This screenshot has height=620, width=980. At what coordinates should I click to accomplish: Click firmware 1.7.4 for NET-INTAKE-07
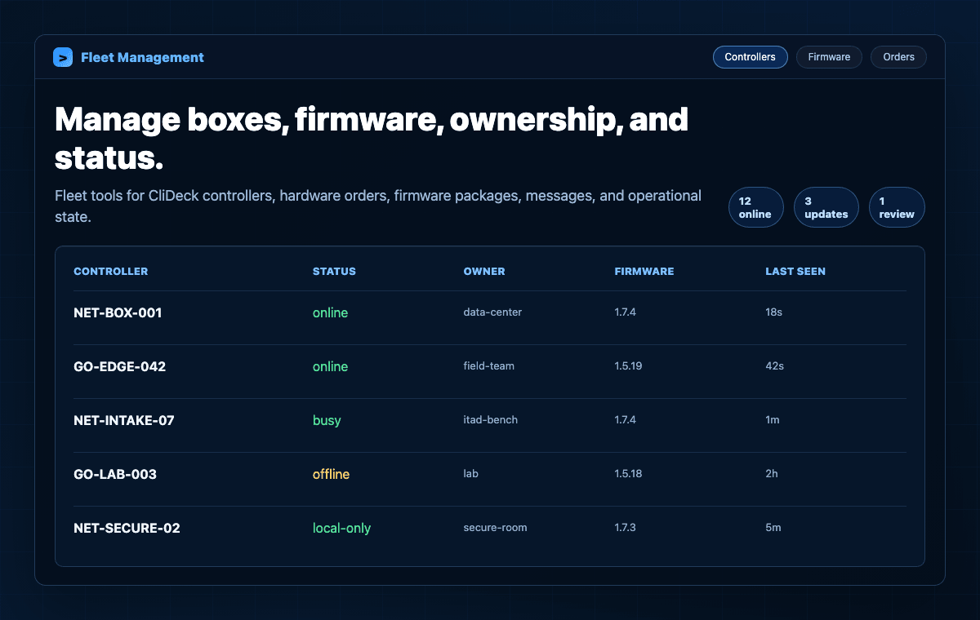pyautogui.click(x=625, y=420)
